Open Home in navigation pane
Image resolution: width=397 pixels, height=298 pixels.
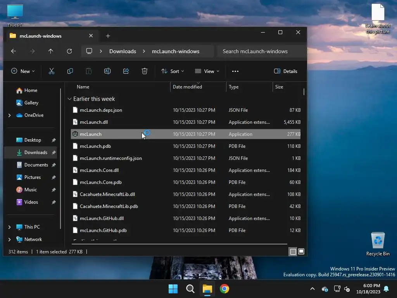coord(31,90)
